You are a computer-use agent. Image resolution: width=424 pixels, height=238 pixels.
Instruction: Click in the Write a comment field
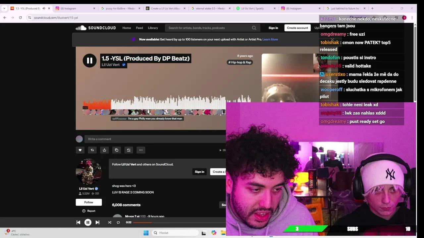(155, 139)
